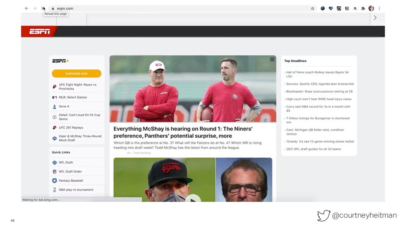Click the NFL shield icon for Draft Order
This screenshot has width=406, height=228.
coord(54,172)
